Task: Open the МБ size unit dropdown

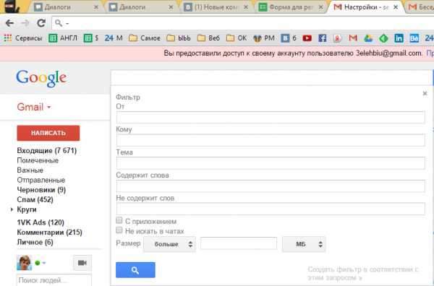Action: [x=304, y=244]
